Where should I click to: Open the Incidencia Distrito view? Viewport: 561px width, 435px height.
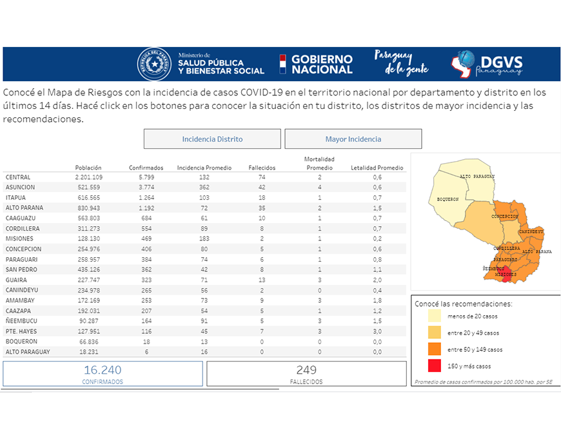pos(212,139)
